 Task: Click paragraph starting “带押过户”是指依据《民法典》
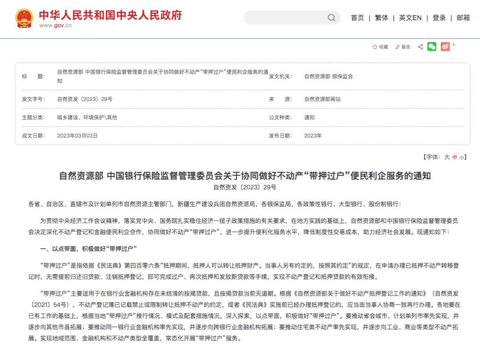pyautogui.click(x=244, y=271)
